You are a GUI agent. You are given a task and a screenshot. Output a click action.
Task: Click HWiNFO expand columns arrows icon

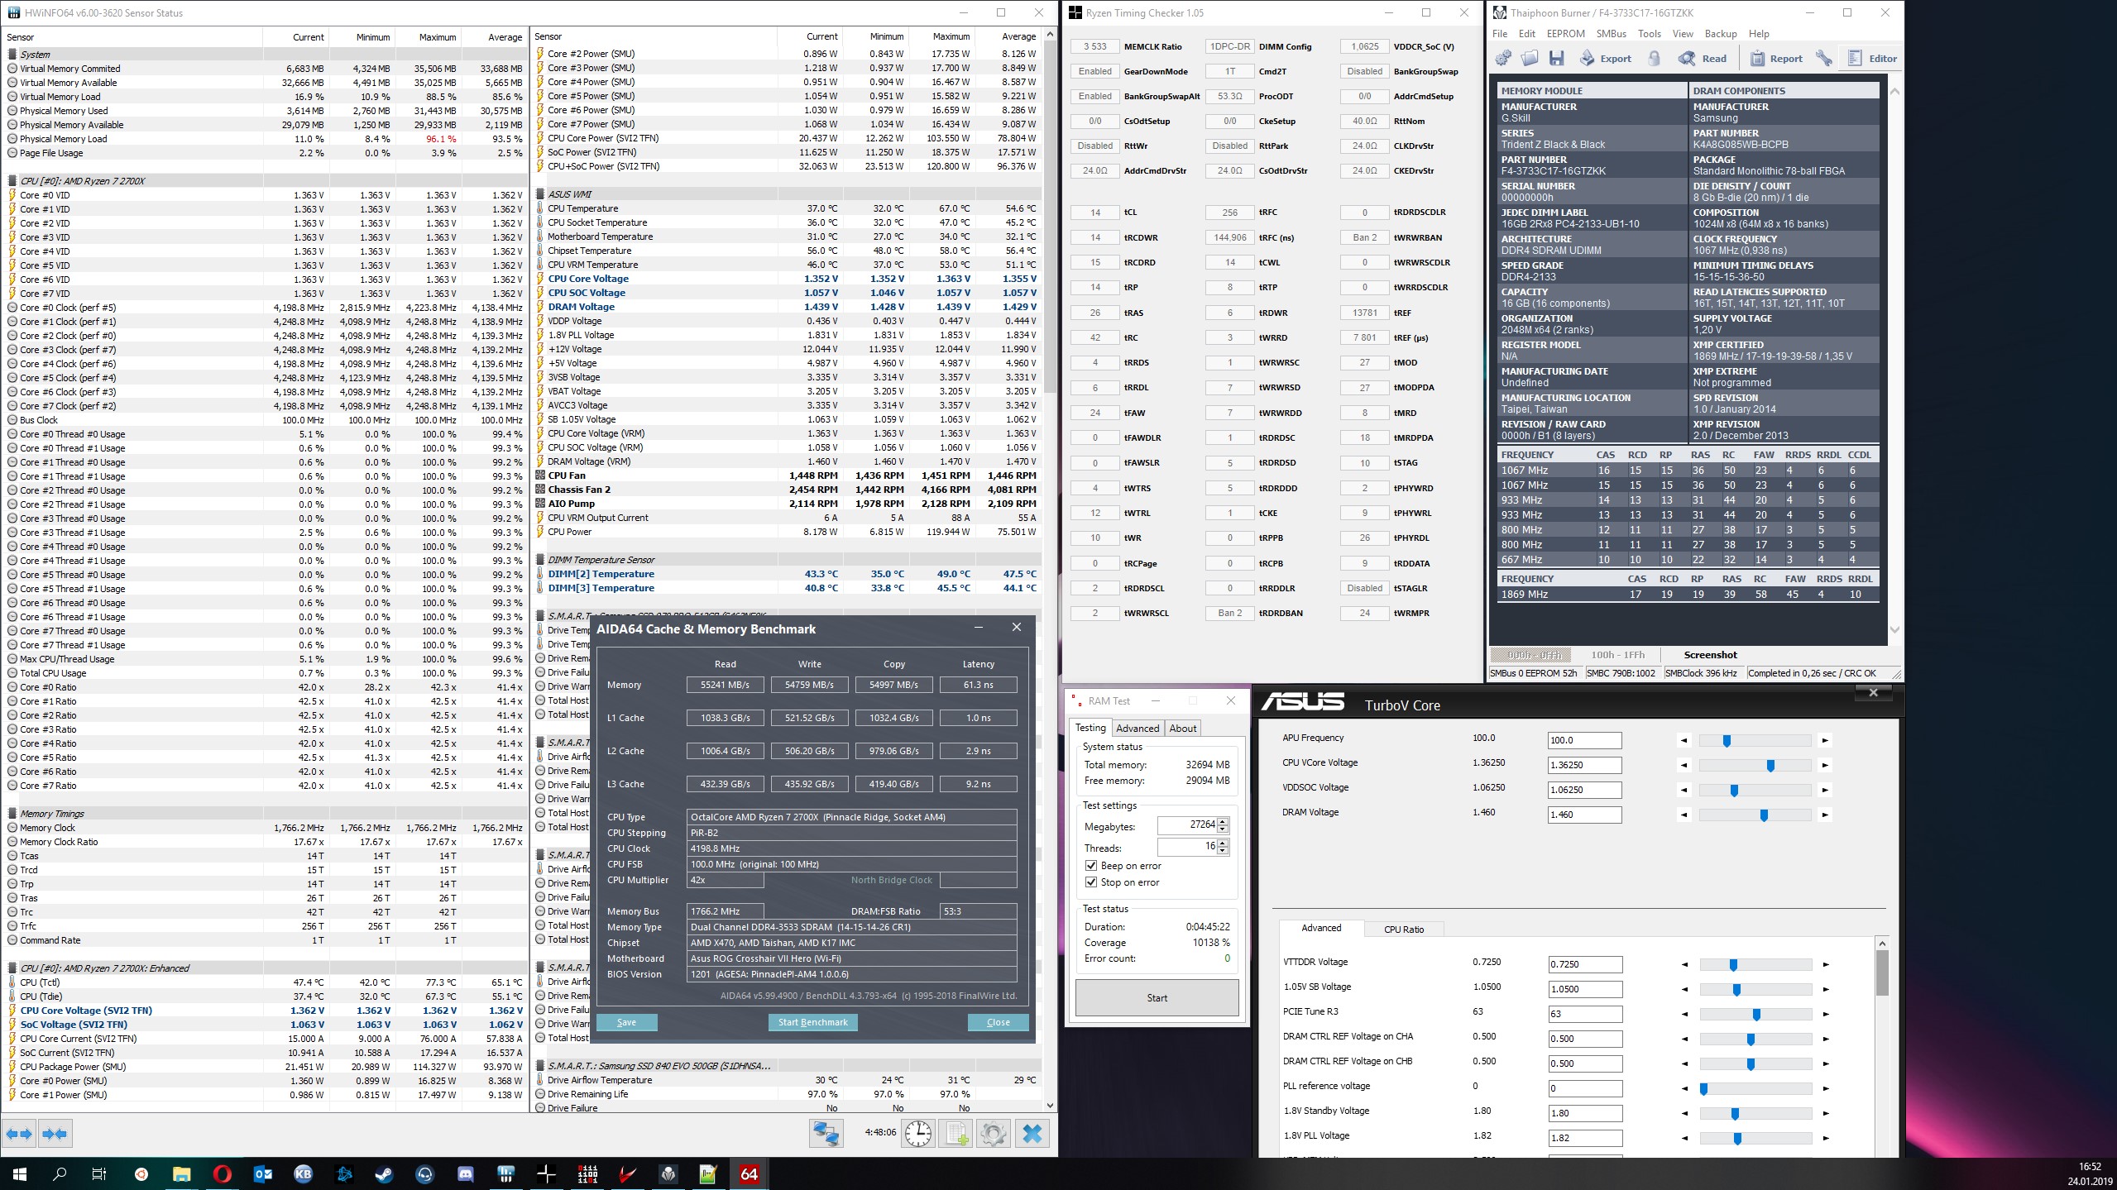click(x=20, y=1133)
